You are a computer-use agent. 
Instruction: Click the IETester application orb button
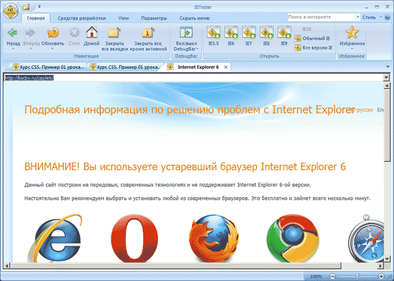pos(11,10)
